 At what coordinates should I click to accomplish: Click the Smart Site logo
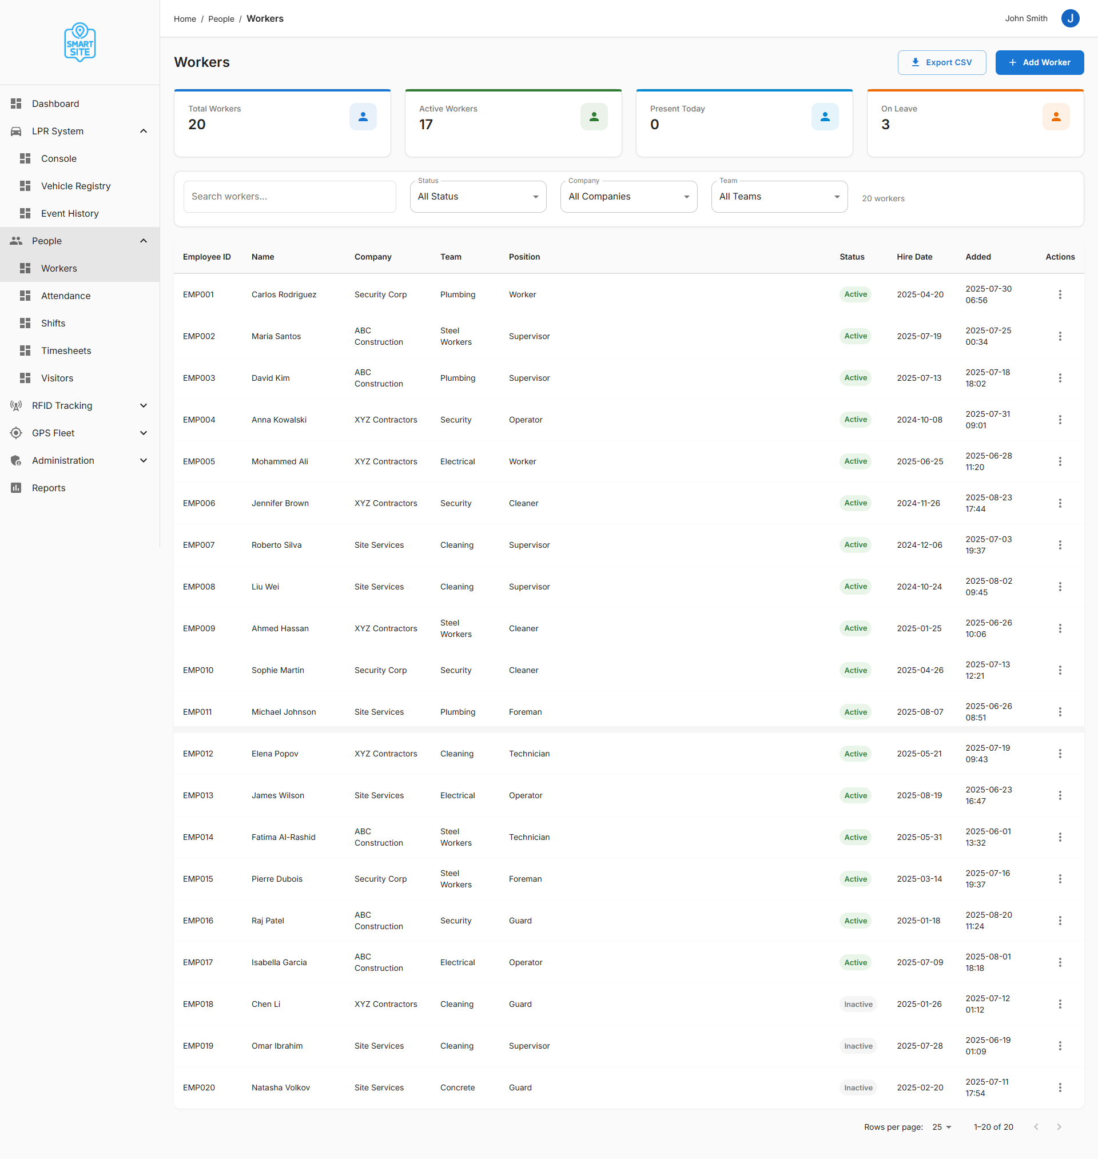click(x=79, y=42)
